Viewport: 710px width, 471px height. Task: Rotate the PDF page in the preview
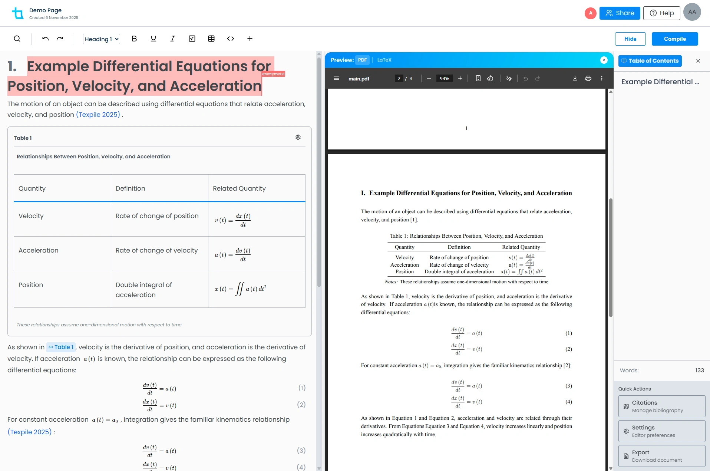[490, 78]
